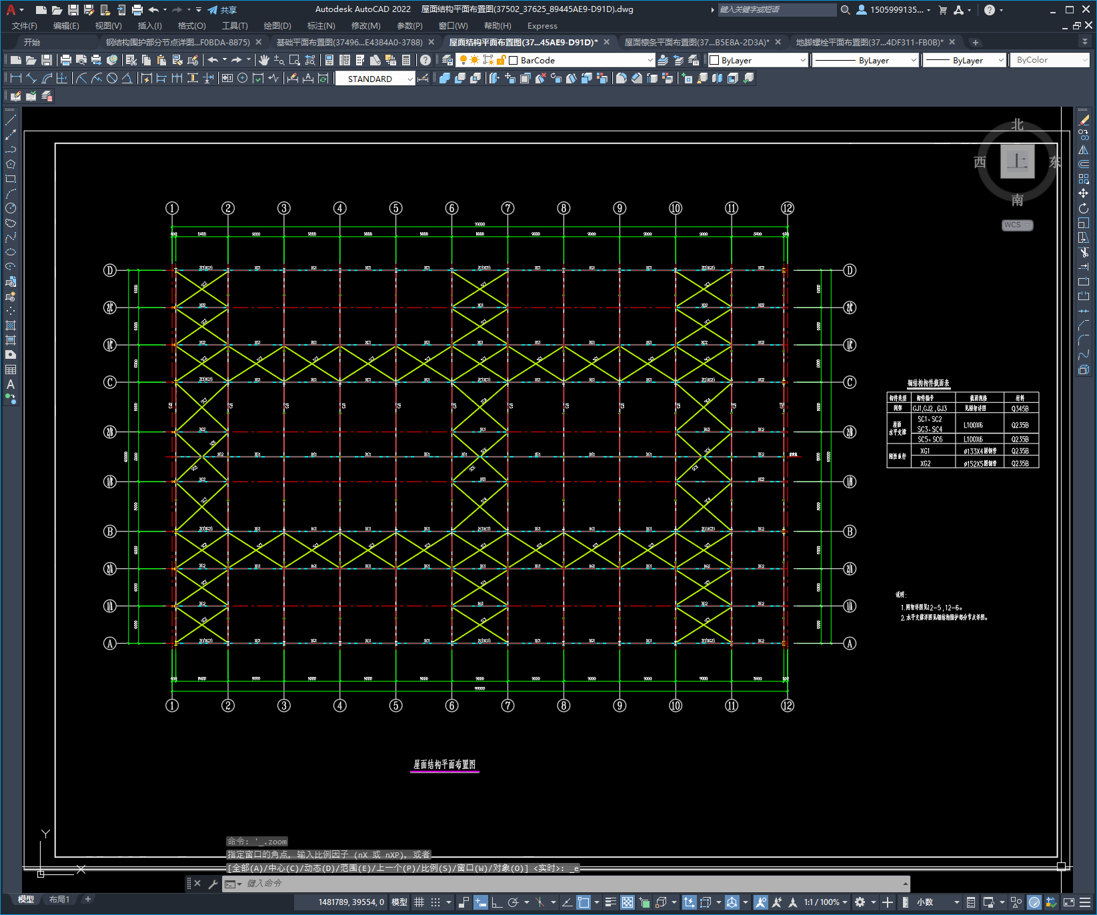Click the keyword search field in title bar
The image size is (1097, 915).
(x=777, y=10)
